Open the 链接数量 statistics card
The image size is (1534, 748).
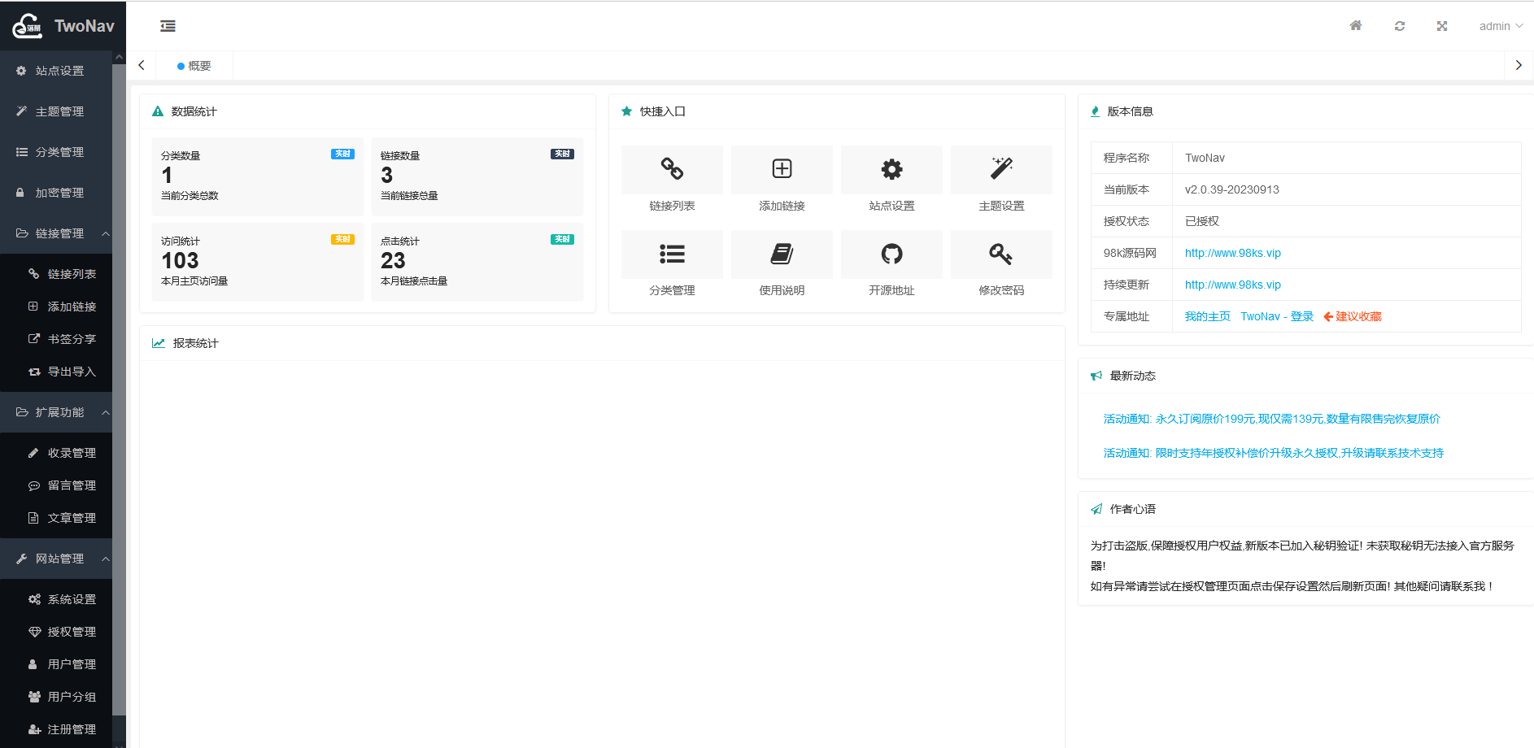coord(477,176)
